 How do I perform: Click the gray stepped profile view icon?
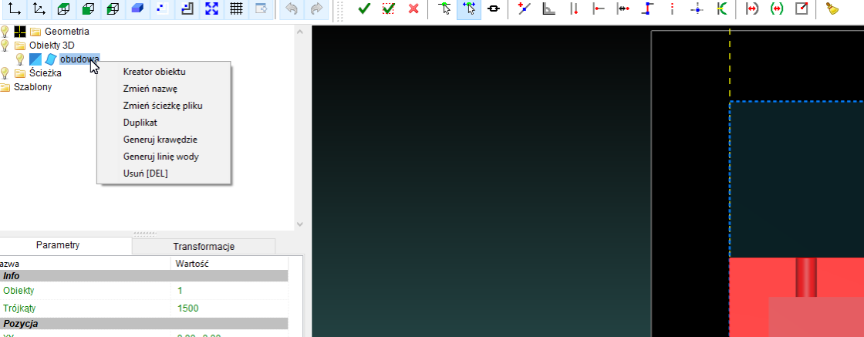point(187,8)
